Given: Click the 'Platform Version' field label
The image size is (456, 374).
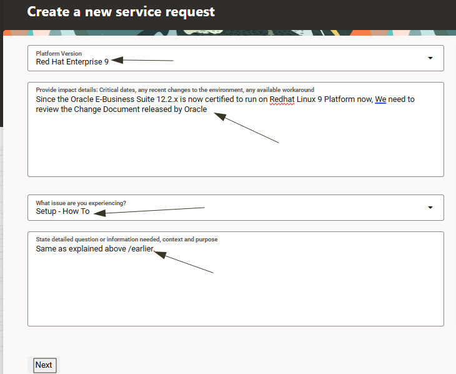Looking at the screenshot, I should [59, 54].
